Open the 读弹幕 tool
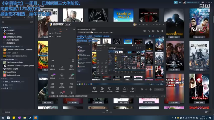Image resolution: width=214 pixels, height=120 pixels. click(52, 85)
